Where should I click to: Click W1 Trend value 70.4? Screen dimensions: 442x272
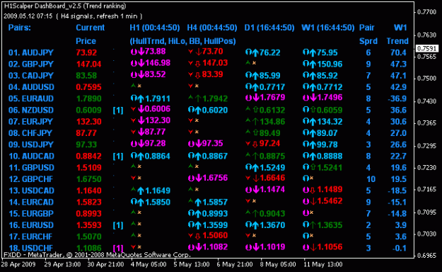[x=398, y=53]
